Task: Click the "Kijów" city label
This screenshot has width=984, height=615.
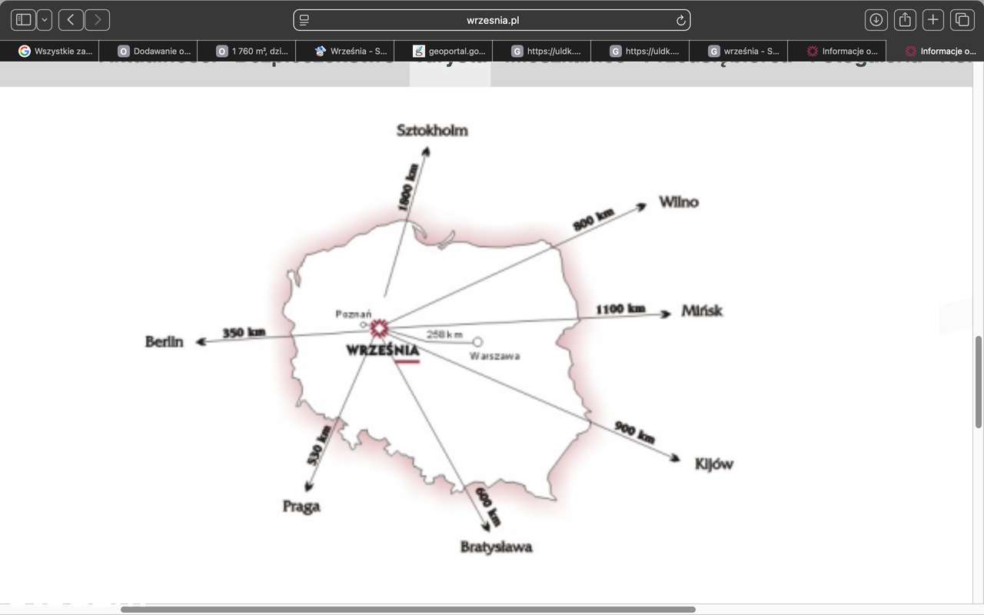Action: coord(714,464)
